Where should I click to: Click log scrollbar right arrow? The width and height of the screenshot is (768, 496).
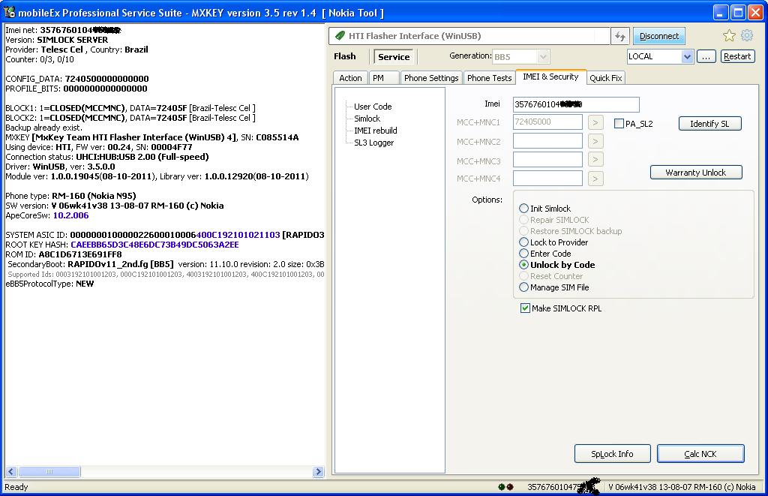[x=318, y=471]
